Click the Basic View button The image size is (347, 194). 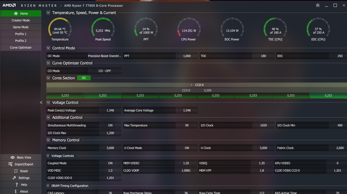[21, 157]
